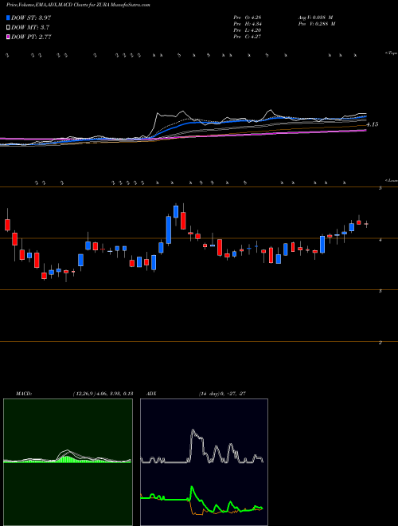Click the 4.15 price label beside EMA lines
The image size is (398, 526).
point(373,124)
